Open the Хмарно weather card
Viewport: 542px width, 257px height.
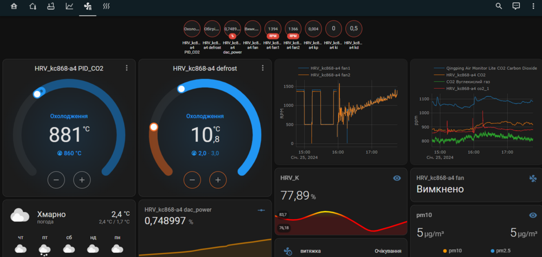(69, 228)
